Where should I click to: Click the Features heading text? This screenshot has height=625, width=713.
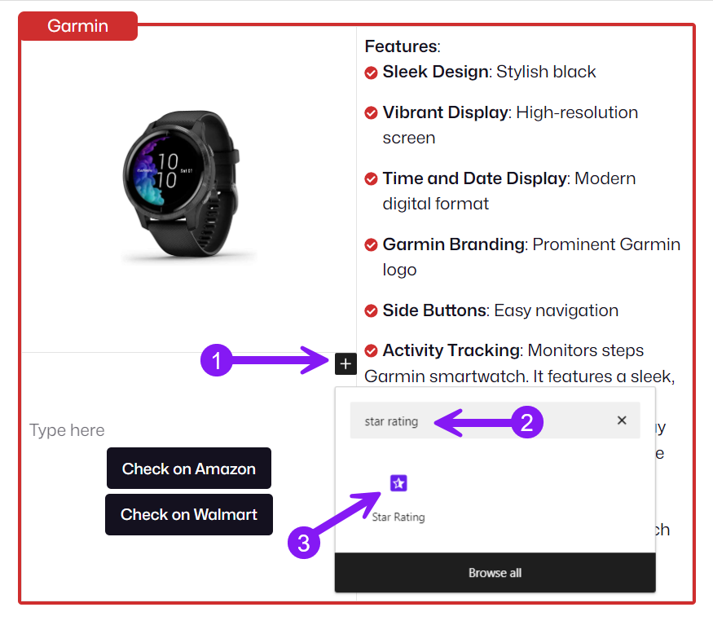[403, 46]
